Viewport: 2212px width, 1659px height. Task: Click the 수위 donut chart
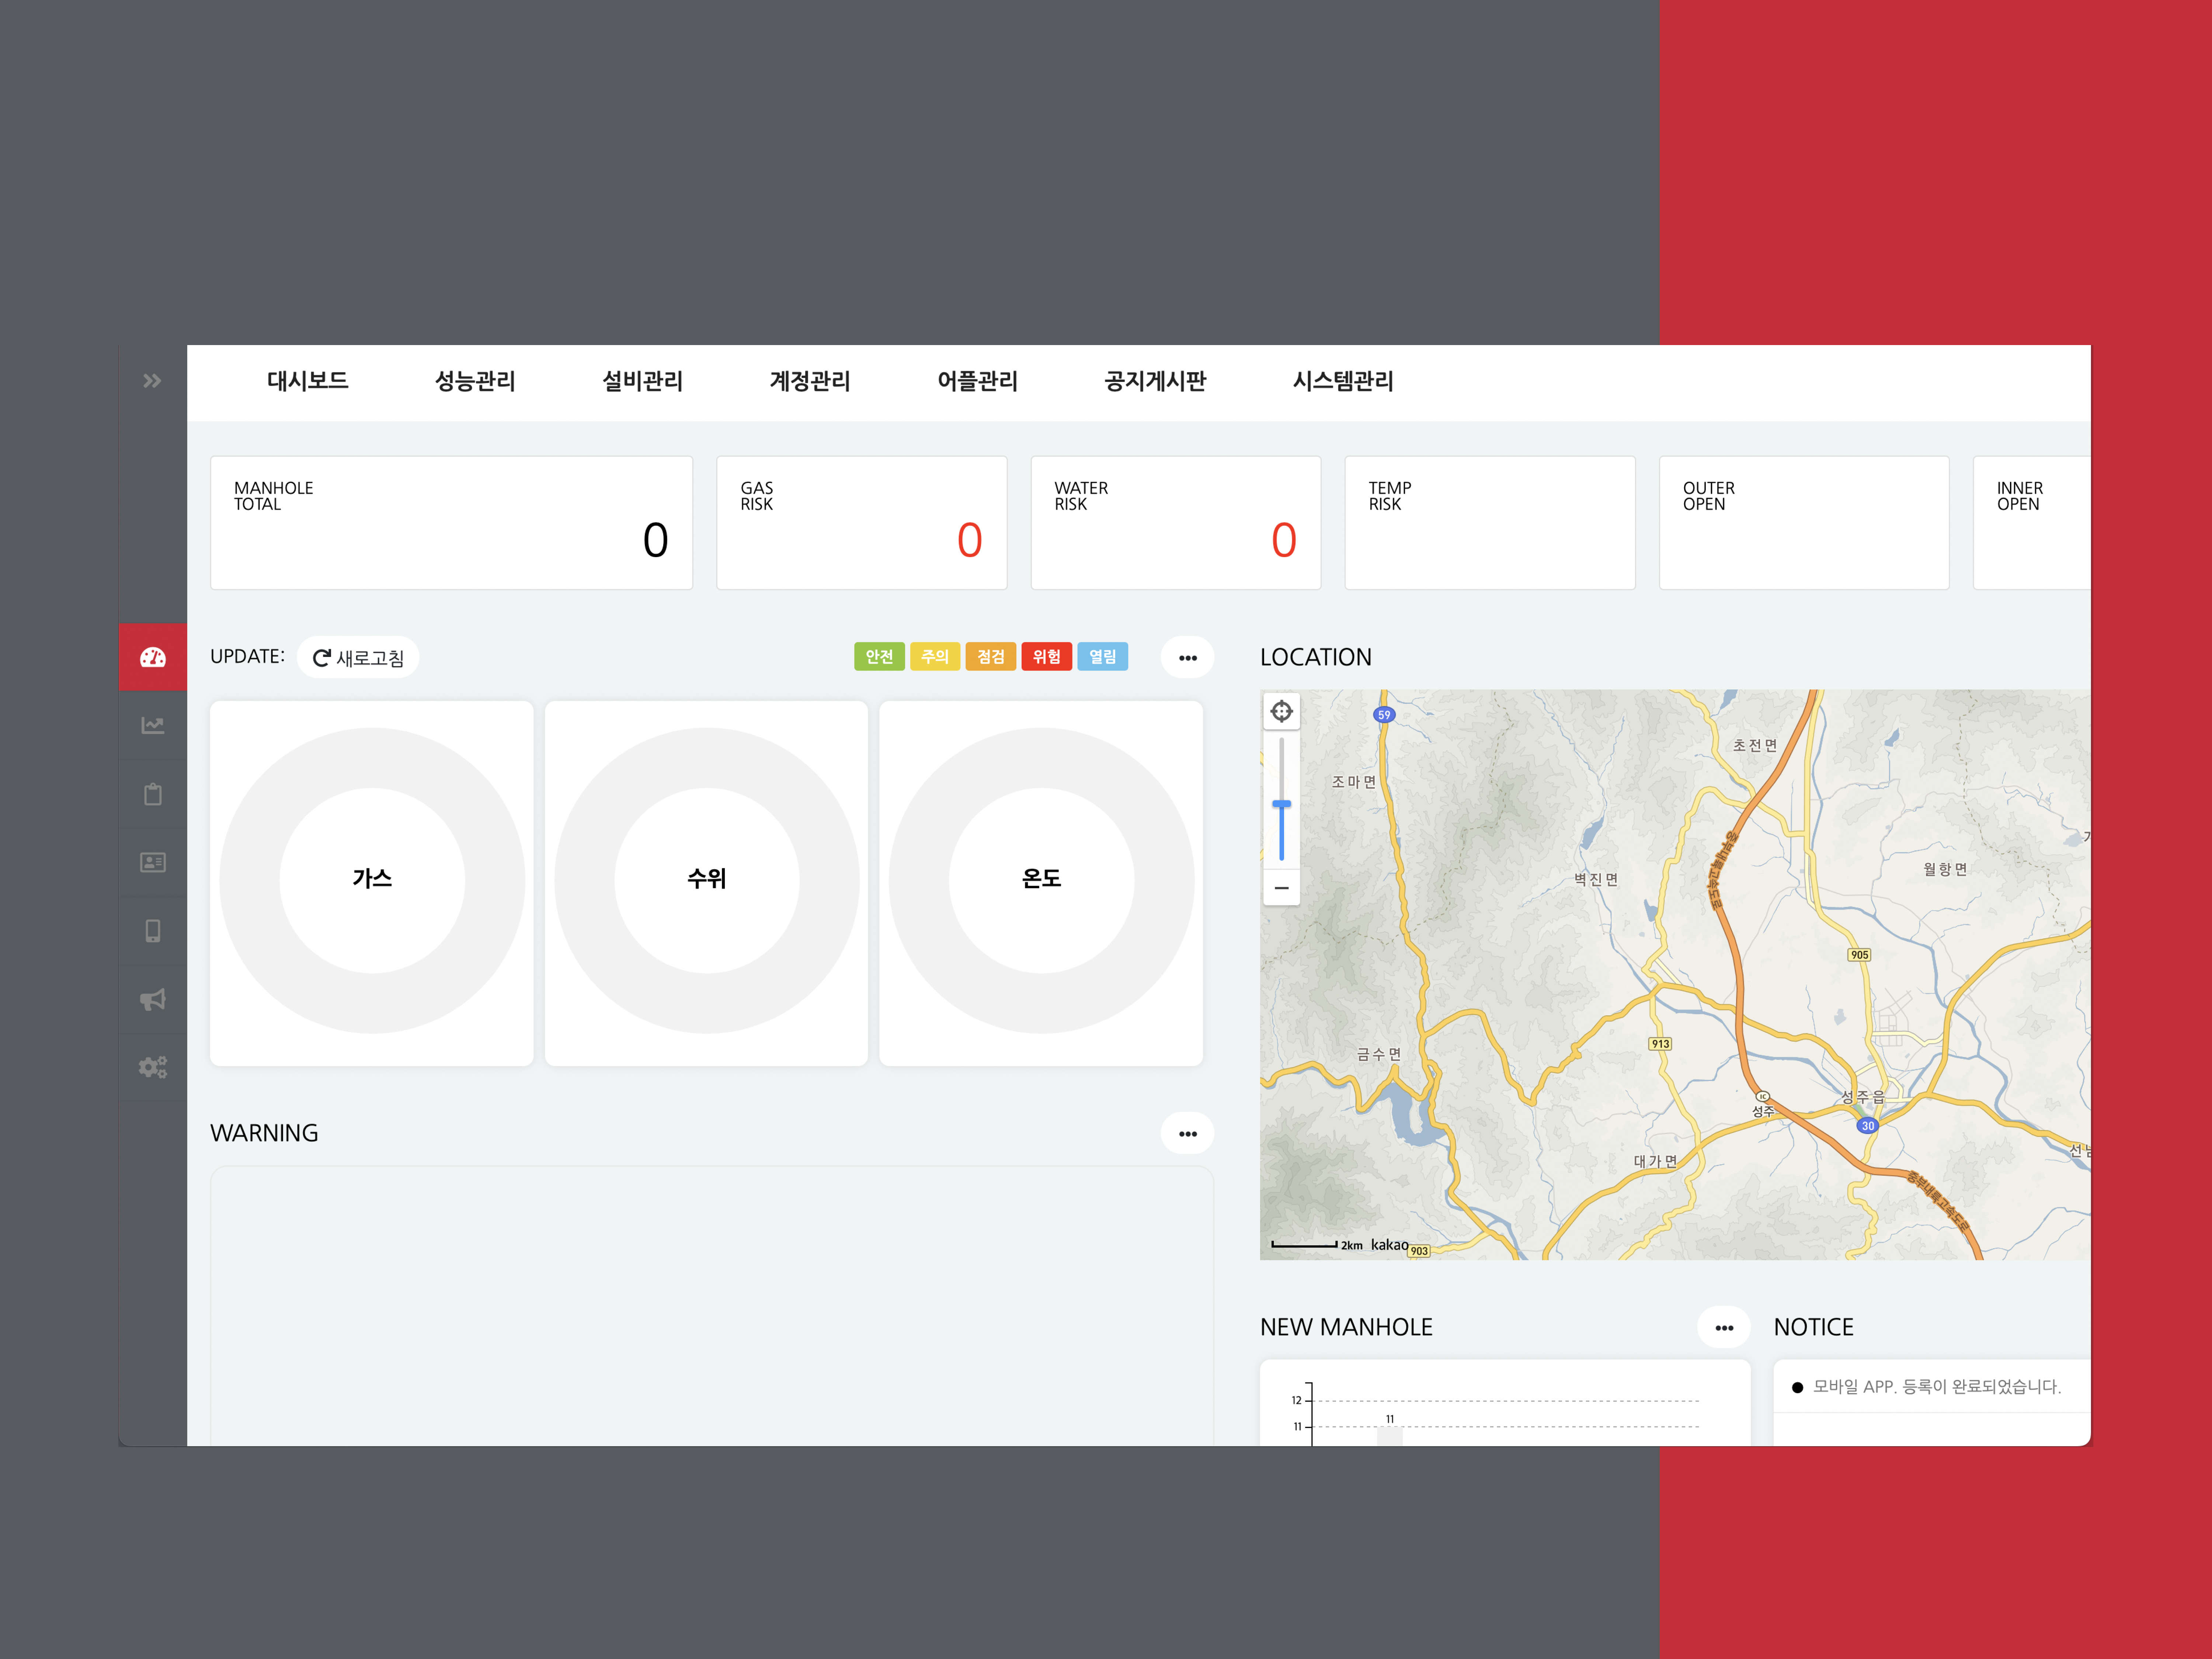[x=707, y=880]
